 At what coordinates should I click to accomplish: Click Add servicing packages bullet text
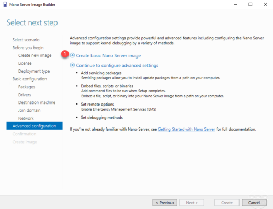pyautogui.click(x=101, y=73)
